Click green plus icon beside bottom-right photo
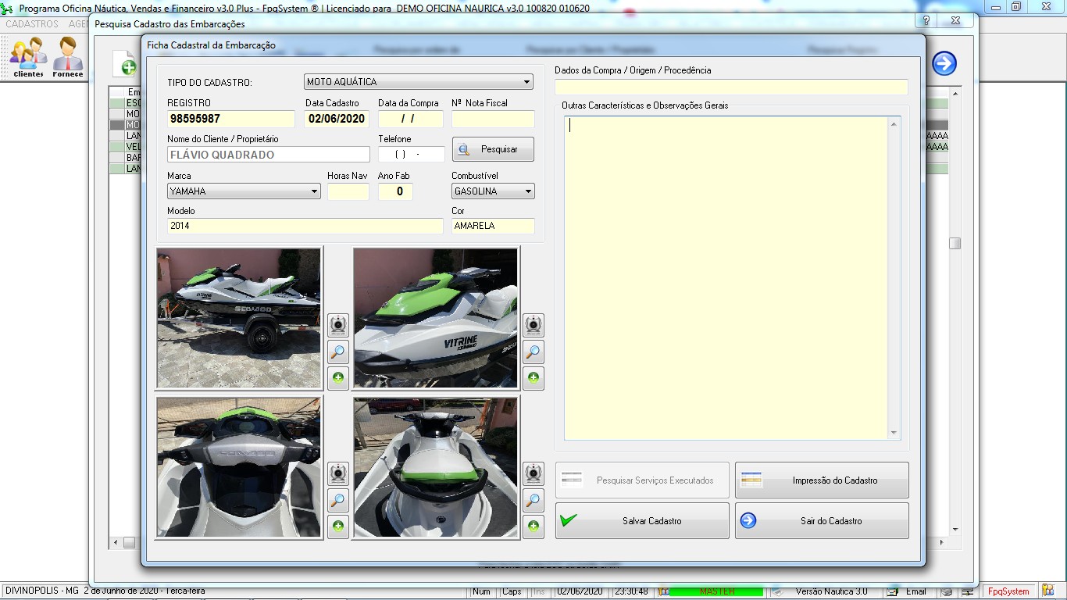1067x600 pixels. (533, 526)
